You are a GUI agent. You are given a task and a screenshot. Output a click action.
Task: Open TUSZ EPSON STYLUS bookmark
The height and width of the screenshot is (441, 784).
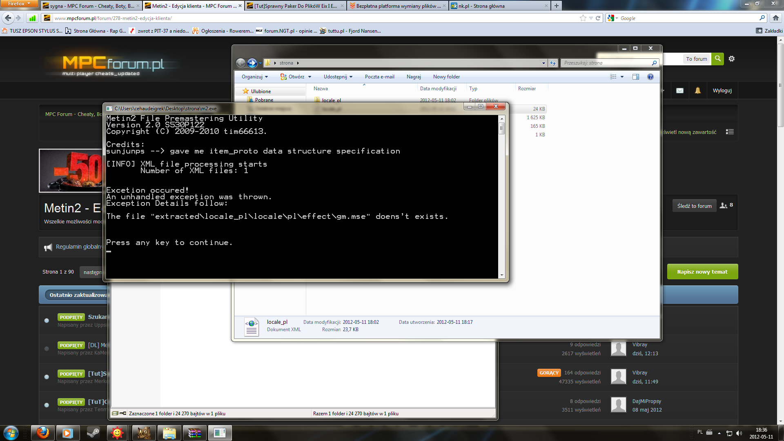point(33,31)
